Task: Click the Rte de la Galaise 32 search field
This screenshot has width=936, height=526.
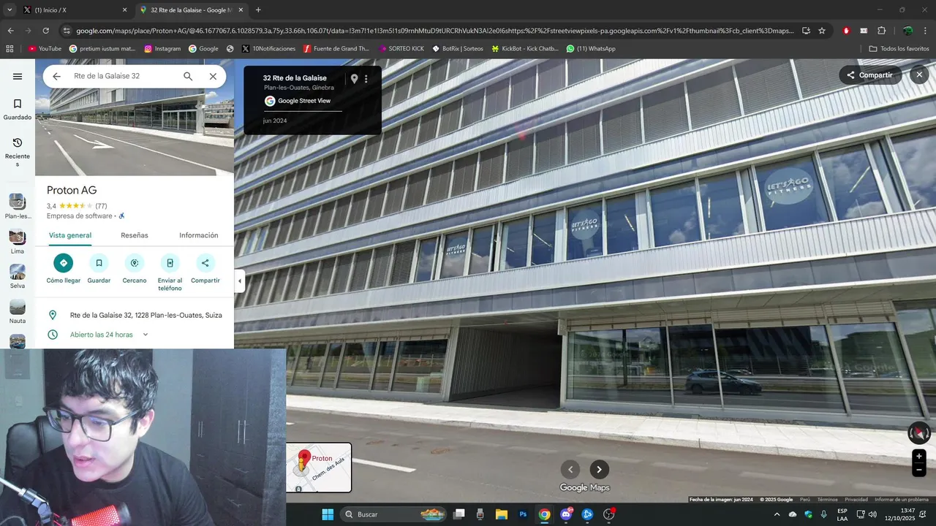Action: point(123,76)
